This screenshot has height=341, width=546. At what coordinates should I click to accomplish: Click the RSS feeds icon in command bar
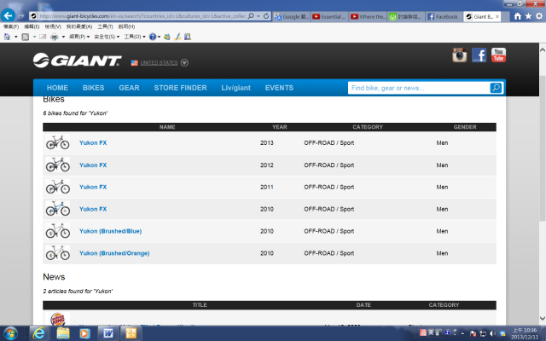[25, 37]
